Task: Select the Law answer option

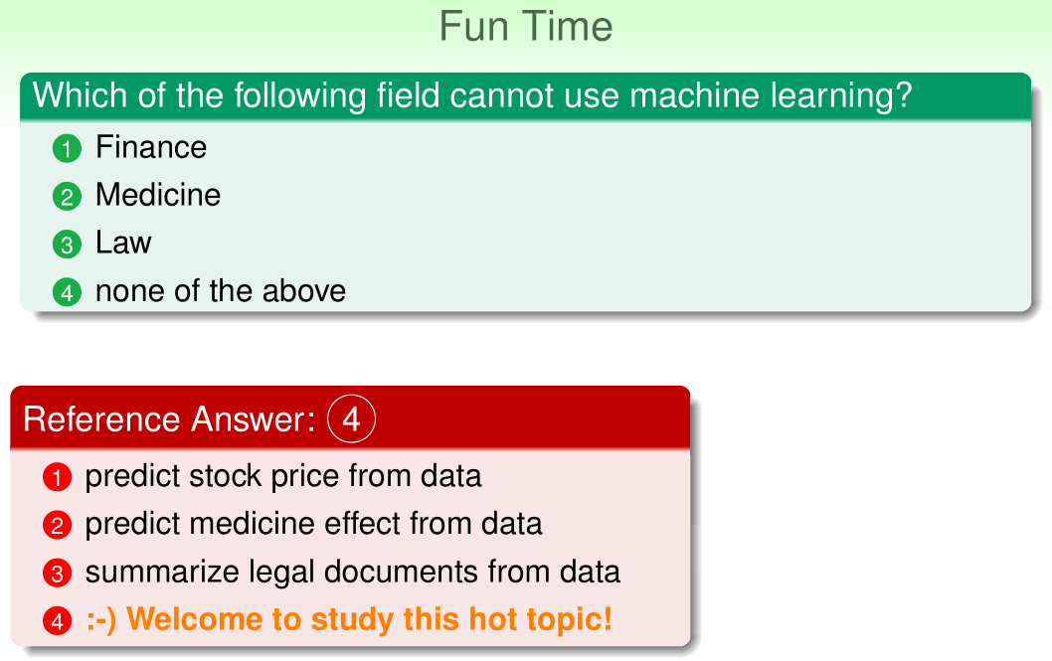Action: pyautogui.click(x=123, y=243)
